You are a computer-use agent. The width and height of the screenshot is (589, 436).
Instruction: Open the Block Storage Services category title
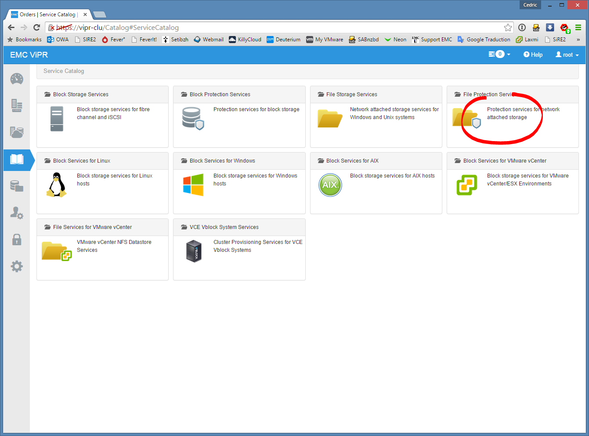[x=81, y=94]
